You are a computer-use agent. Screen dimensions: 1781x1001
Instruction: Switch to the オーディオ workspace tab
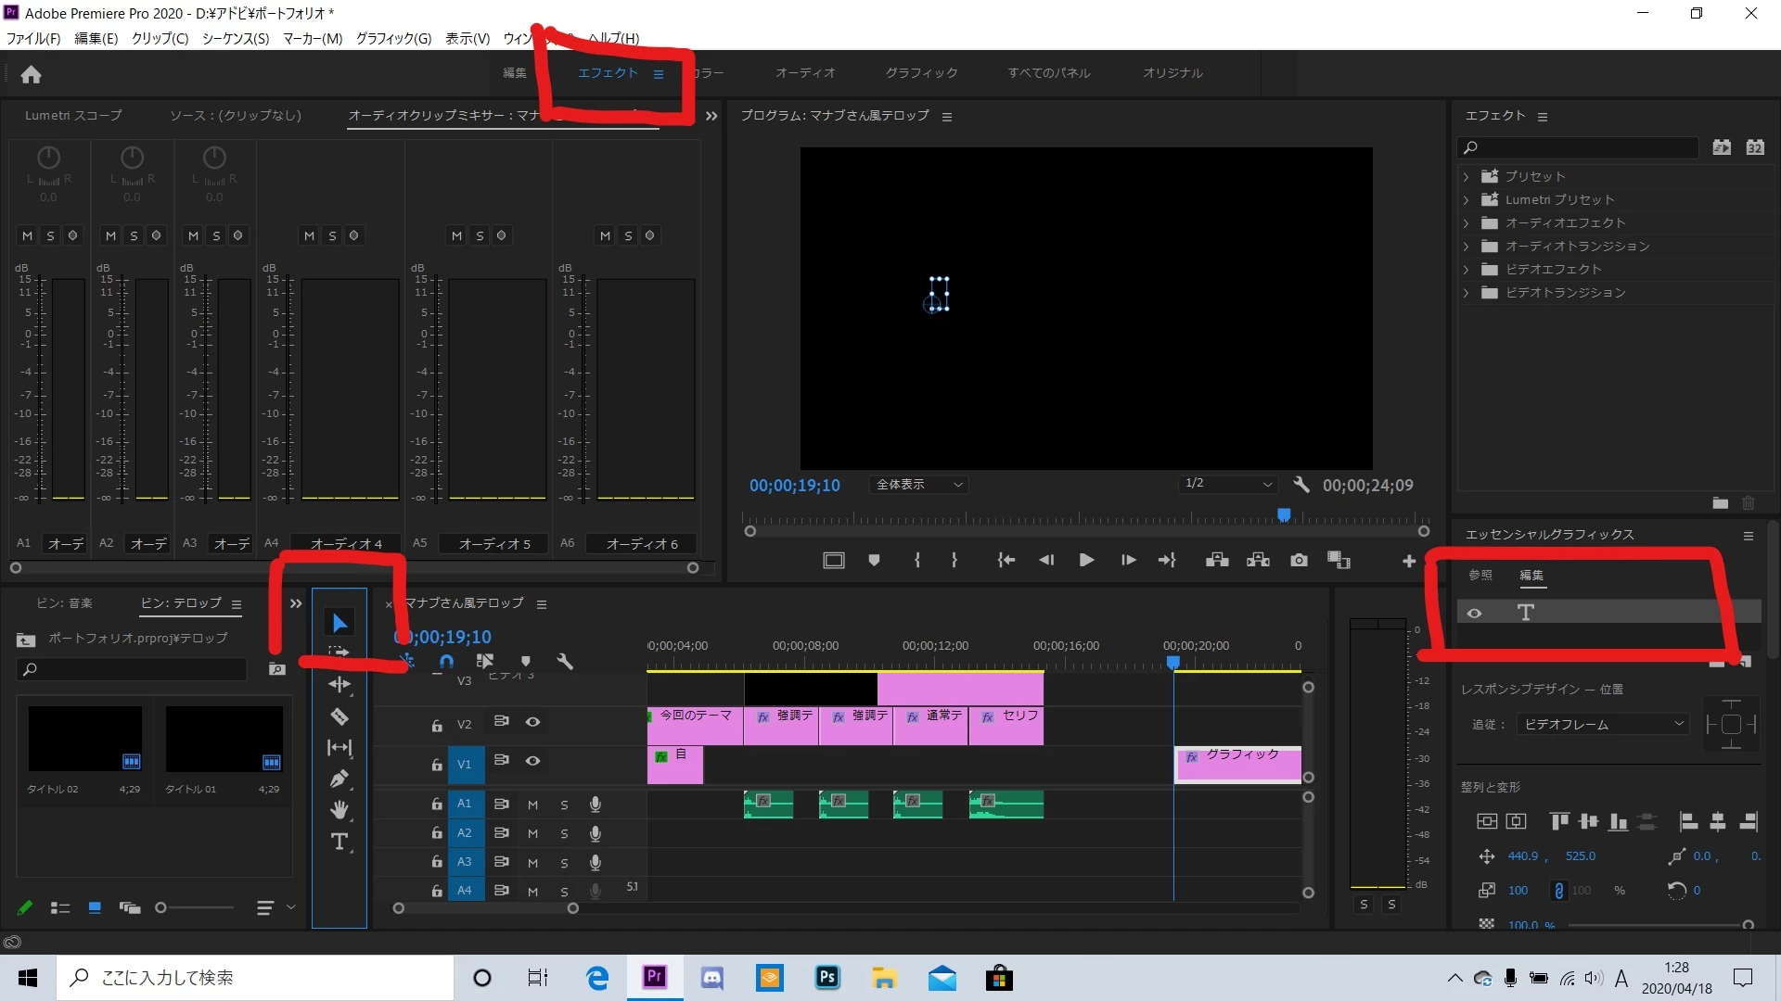(x=804, y=73)
